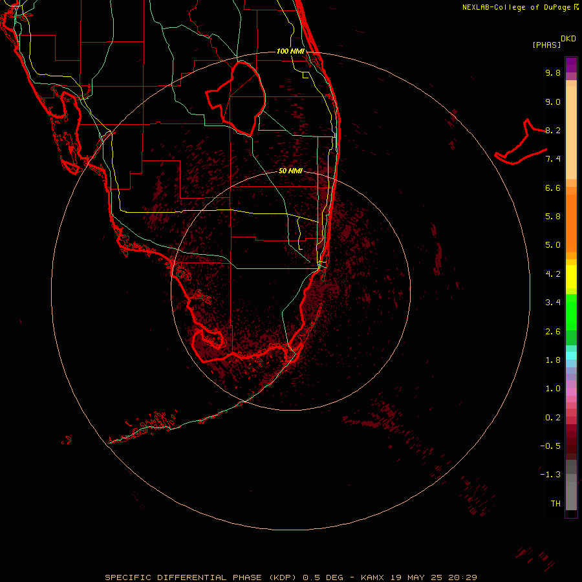Click the Bahamas island outline at right
582x582 pixels.
click(x=521, y=142)
